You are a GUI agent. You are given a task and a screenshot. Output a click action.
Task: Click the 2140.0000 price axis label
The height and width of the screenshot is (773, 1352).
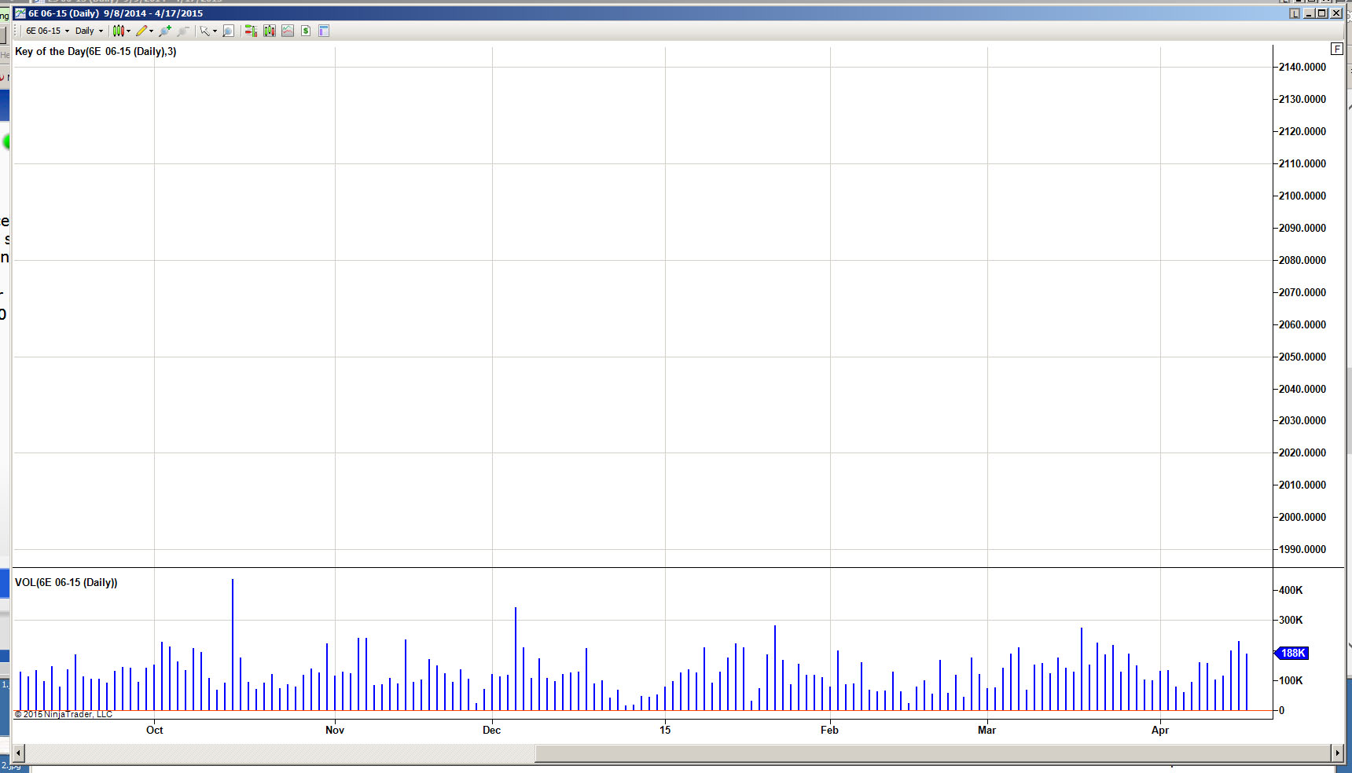(x=1302, y=67)
